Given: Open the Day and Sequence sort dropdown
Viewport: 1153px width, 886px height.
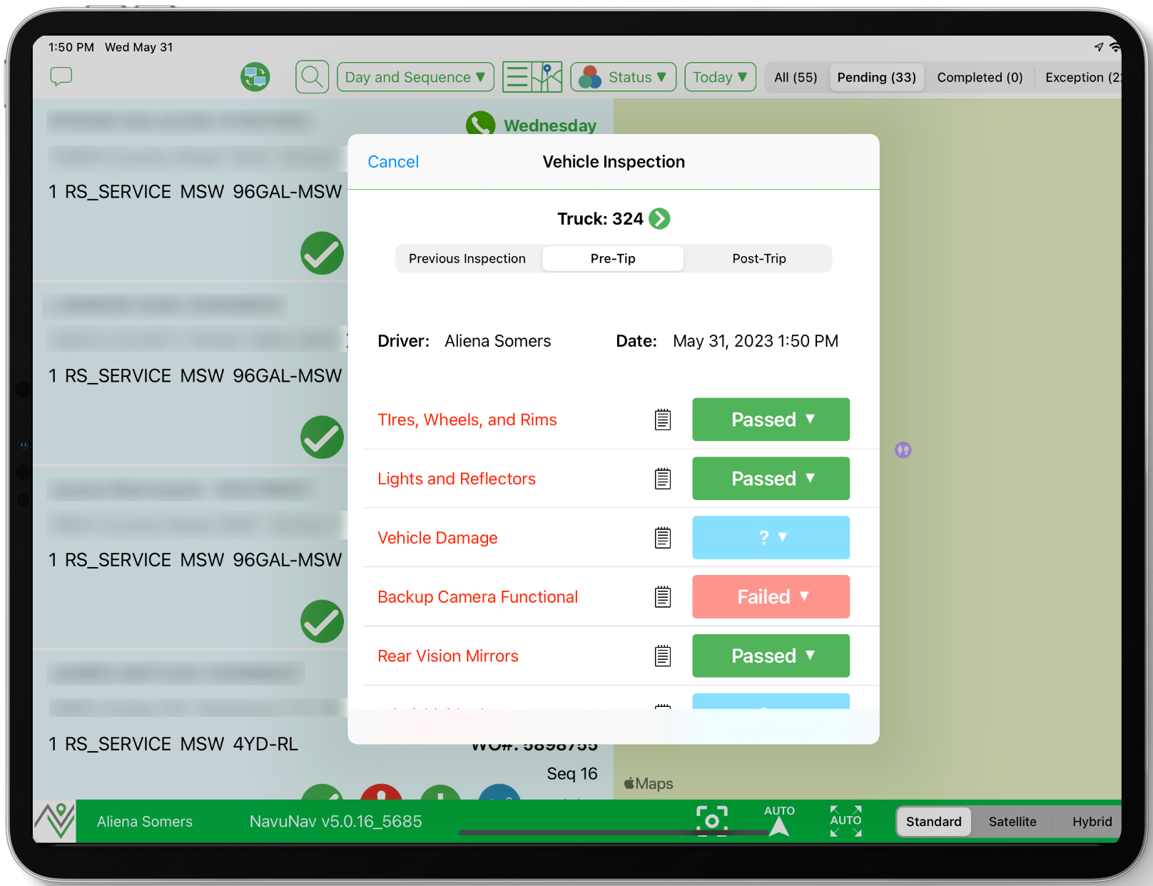Looking at the screenshot, I should click(x=415, y=76).
